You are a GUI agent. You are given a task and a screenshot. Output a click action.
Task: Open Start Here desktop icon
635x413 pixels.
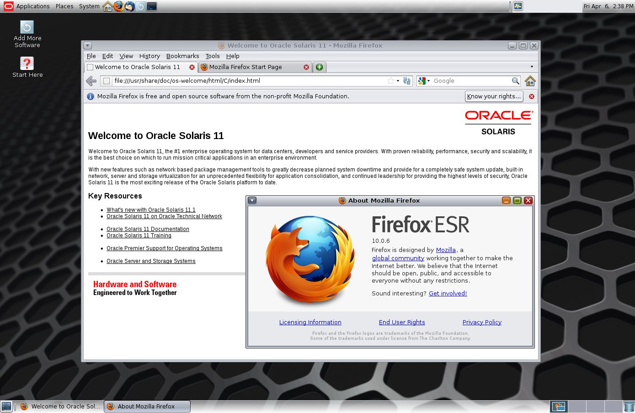tap(27, 67)
